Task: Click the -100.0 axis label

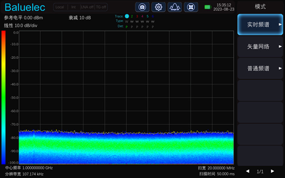Action: (14, 162)
